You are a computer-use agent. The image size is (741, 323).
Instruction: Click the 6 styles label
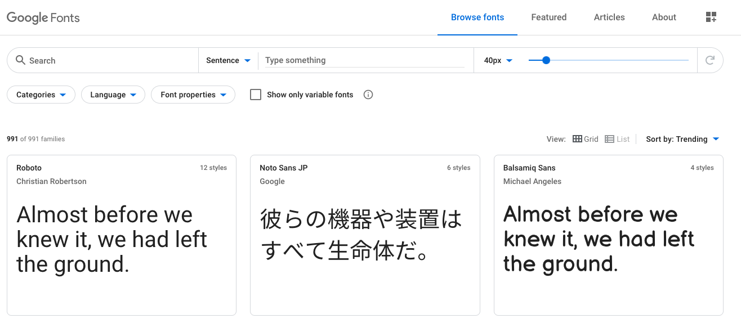(459, 168)
